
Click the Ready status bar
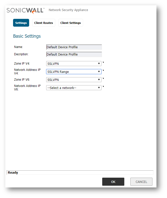click(80, 173)
